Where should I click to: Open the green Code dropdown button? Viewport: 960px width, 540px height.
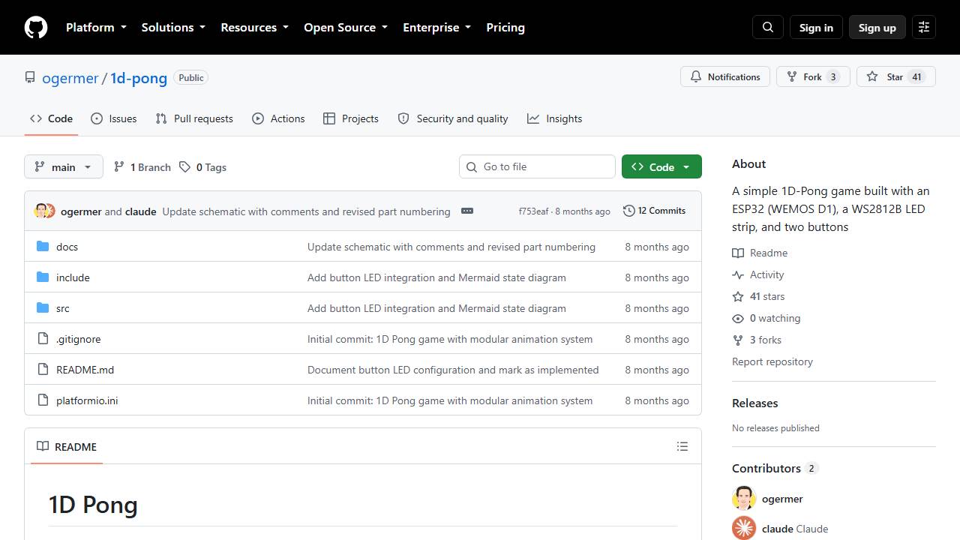point(661,166)
